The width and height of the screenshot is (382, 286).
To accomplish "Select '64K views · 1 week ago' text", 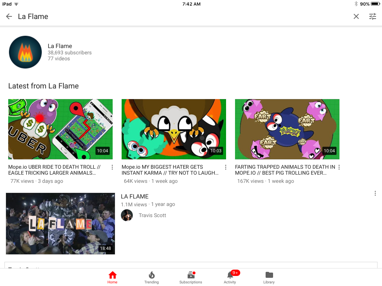I will [x=151, y=181].
